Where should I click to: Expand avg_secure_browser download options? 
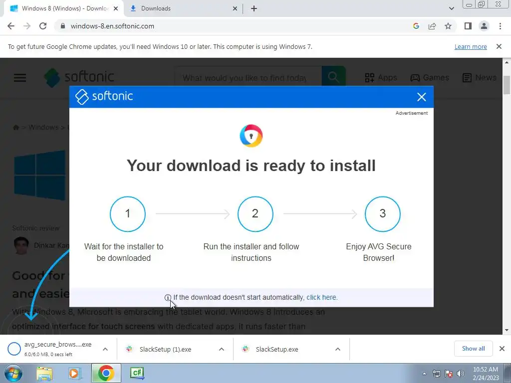[x=105, y=349]
